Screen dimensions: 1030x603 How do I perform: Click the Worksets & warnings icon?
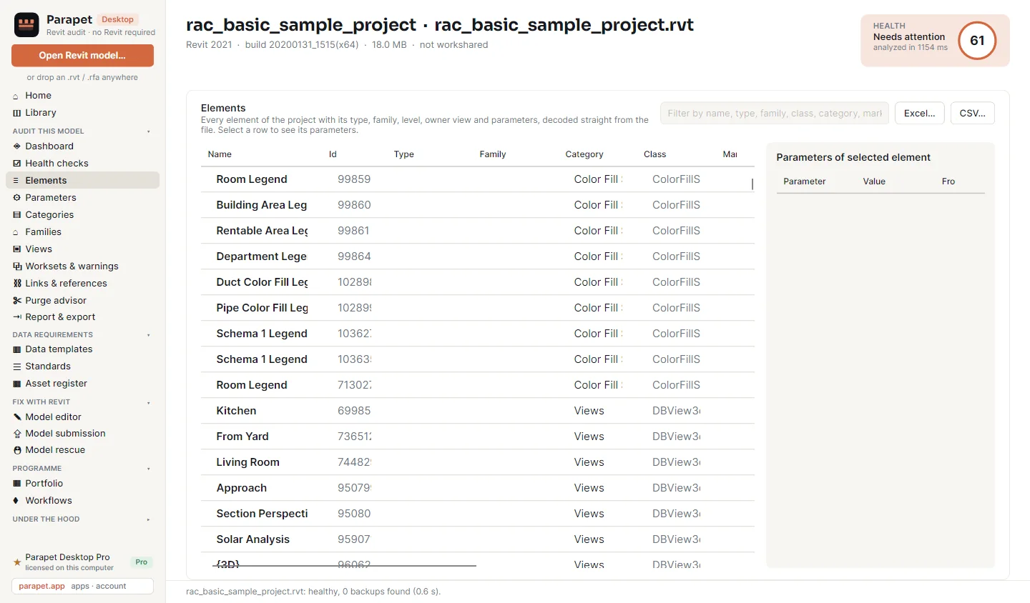pyautogui.click(x=16, y=266)
